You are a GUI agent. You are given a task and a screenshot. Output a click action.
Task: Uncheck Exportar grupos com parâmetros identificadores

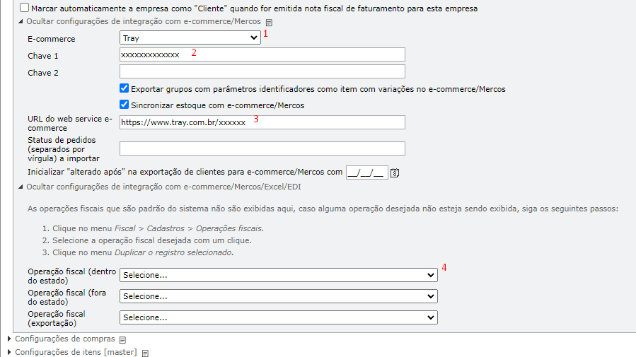pyautogui.click(x=125, y=89)
